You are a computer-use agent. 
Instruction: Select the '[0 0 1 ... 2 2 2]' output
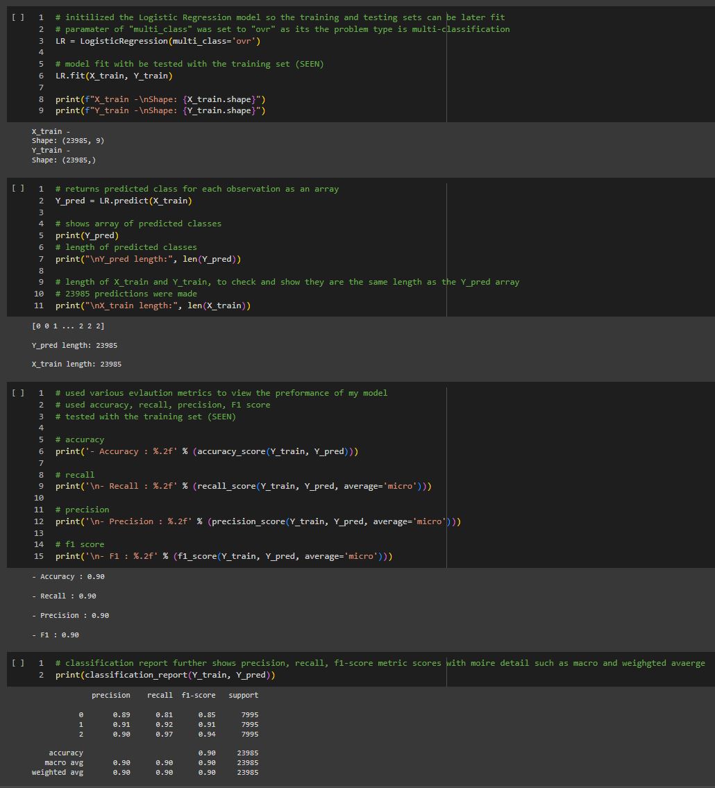68,326
